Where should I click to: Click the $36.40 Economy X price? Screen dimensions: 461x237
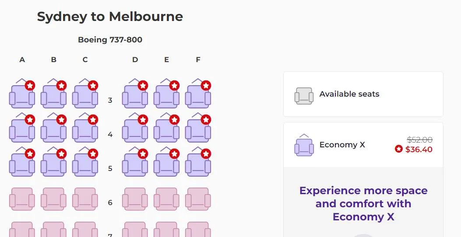(419, 150)
